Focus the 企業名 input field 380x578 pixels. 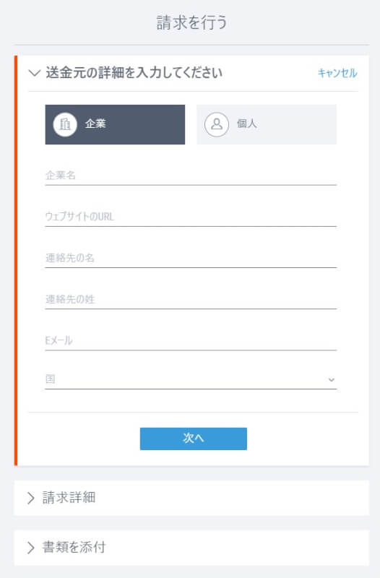pos(191,176)
